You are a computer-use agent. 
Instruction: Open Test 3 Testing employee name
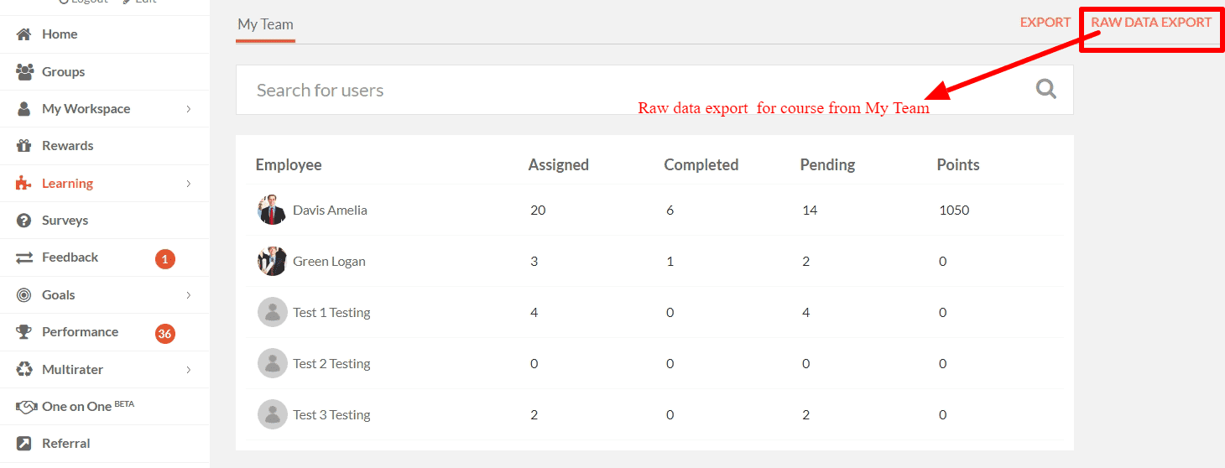point(331,415)
